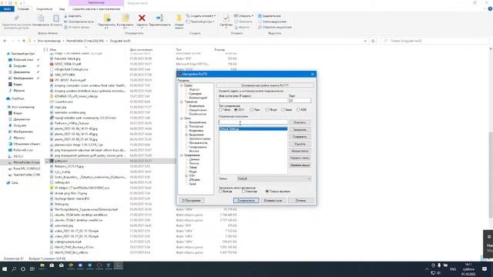Switch to the Поделиться ribbon tab
The image size is (493, 277).
pyautogui.click(x=44, y=8)
